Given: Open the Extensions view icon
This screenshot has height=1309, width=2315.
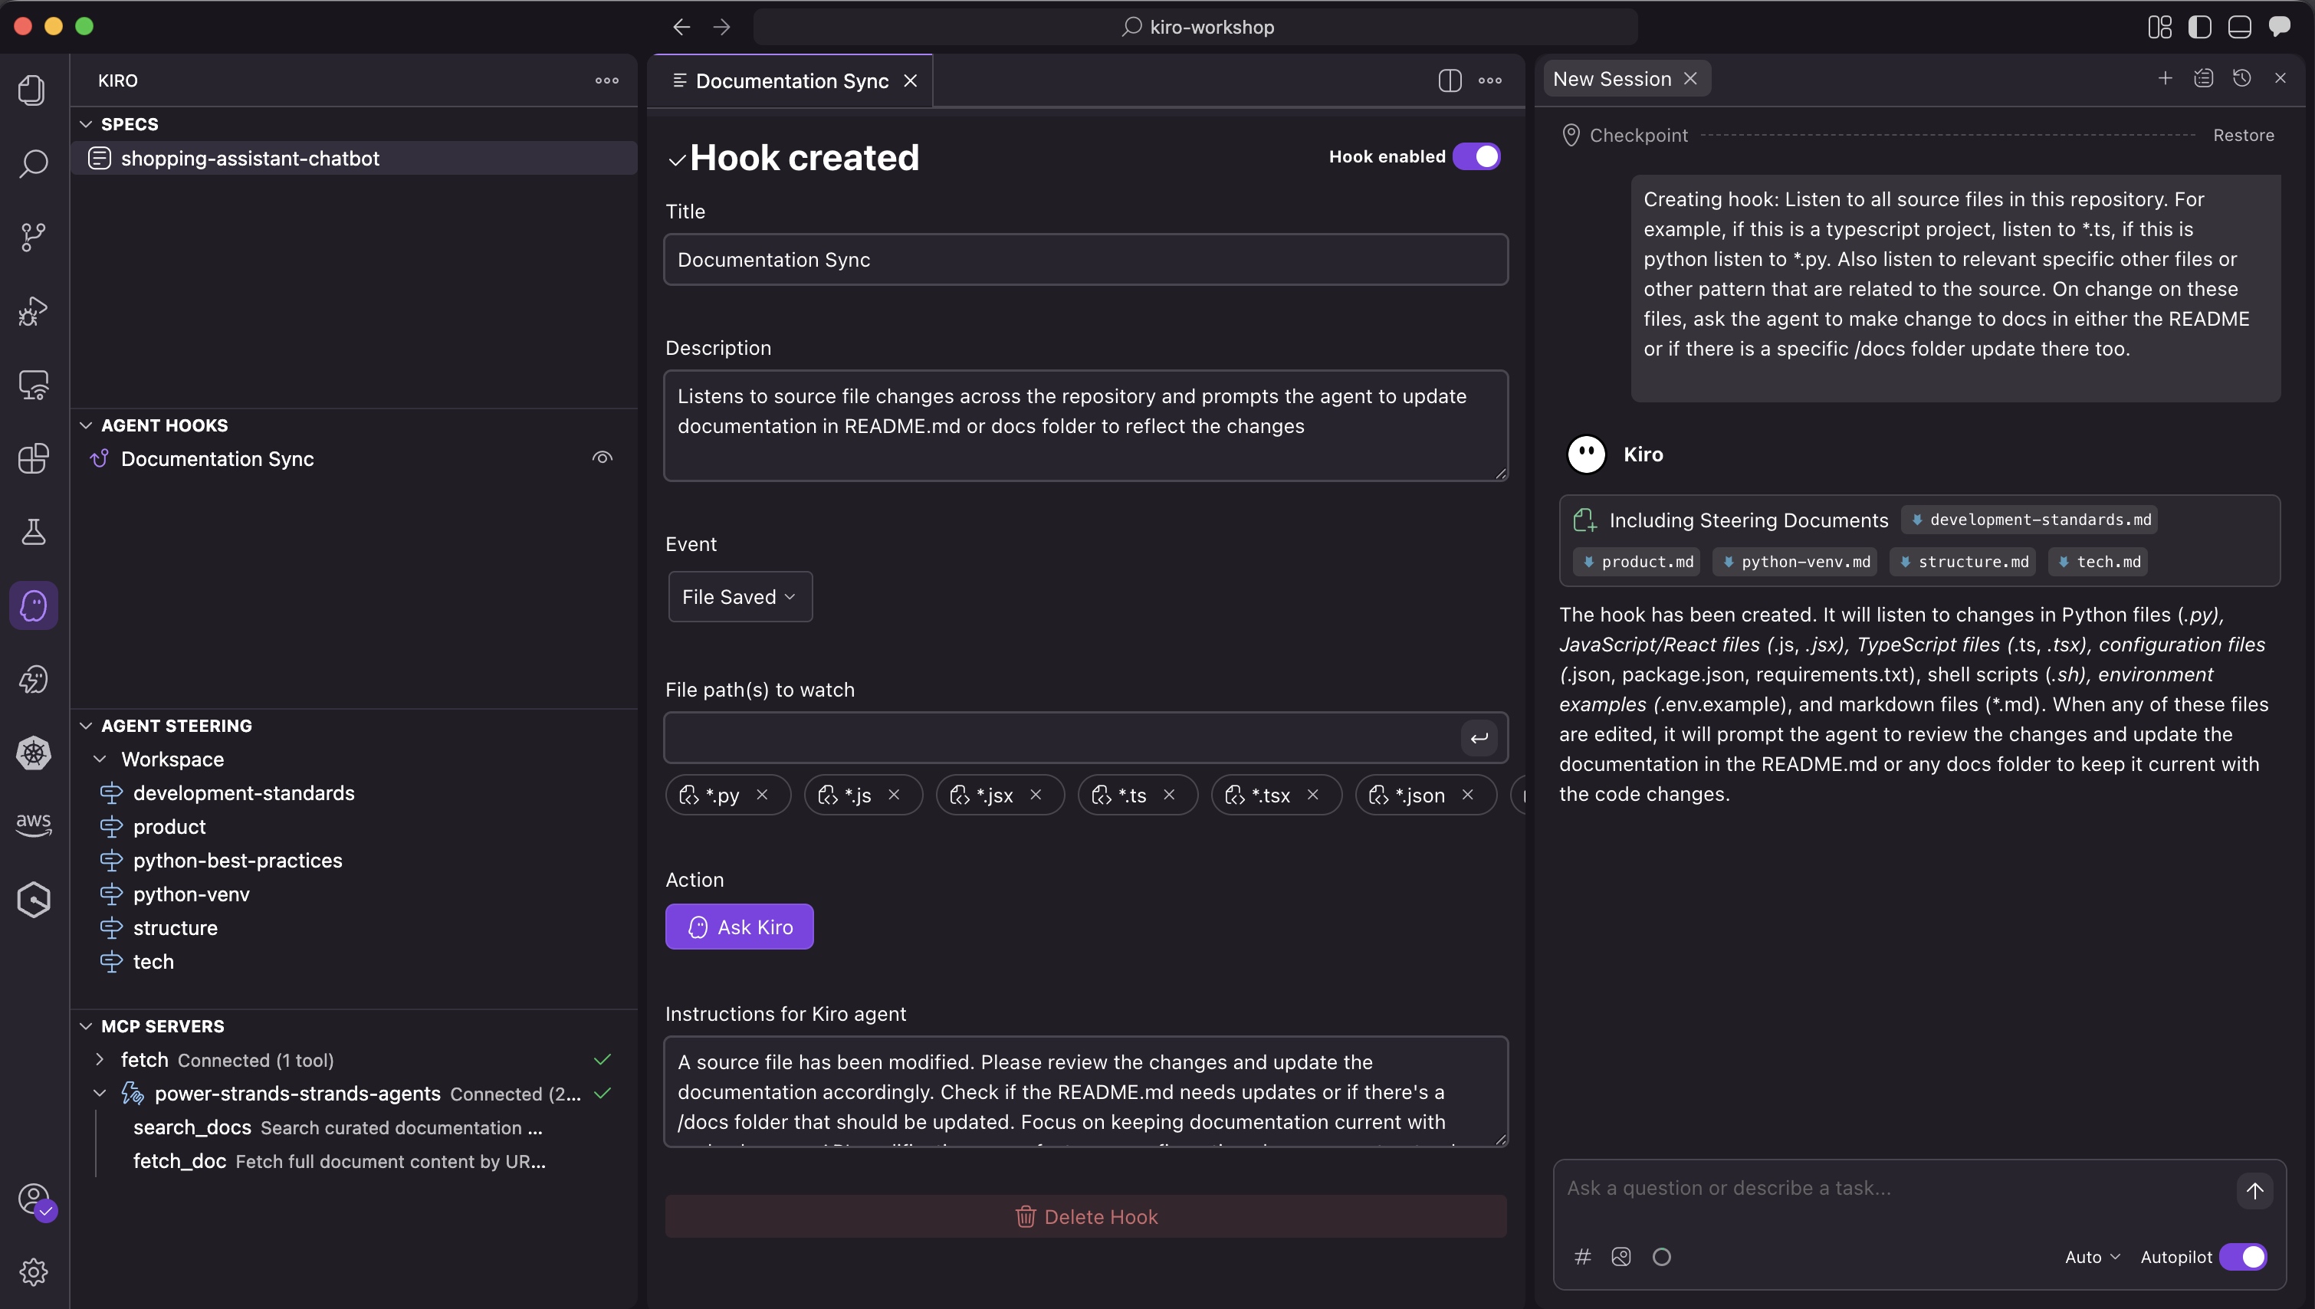Looking at the screenshot, I should click(33, 458).
